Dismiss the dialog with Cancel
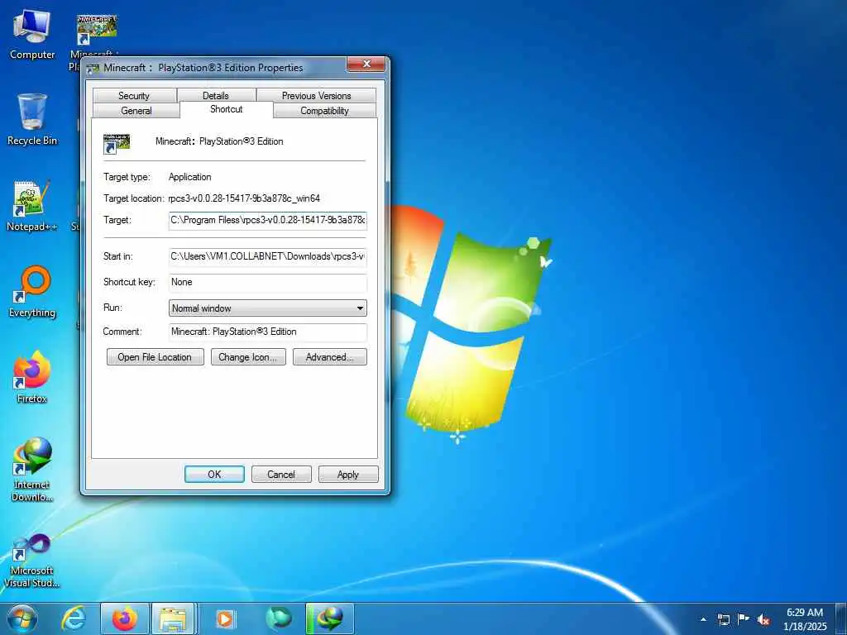847x635 pixels. click(281, 474)
